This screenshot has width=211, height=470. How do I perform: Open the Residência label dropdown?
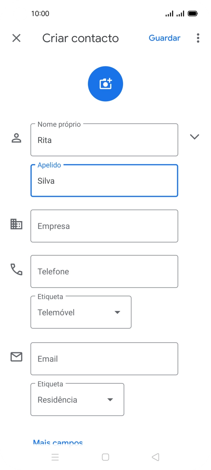(110, 399)
